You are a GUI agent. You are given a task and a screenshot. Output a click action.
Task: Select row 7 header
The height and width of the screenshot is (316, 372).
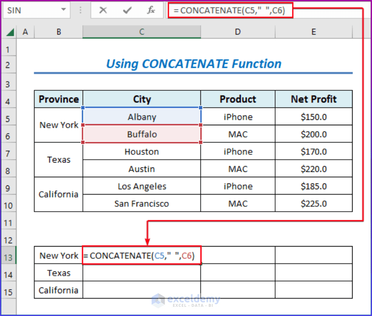[9, 151]
